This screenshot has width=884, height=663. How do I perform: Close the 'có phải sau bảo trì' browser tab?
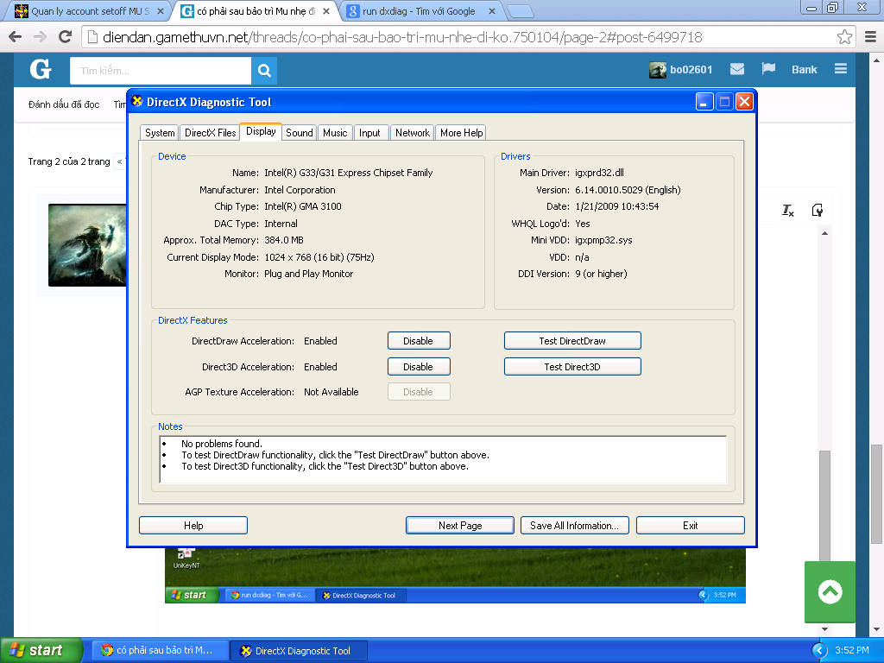pyautogui.click(x=325, y=11)
